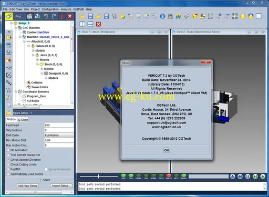Click the READY status light

tap(184, 177)
